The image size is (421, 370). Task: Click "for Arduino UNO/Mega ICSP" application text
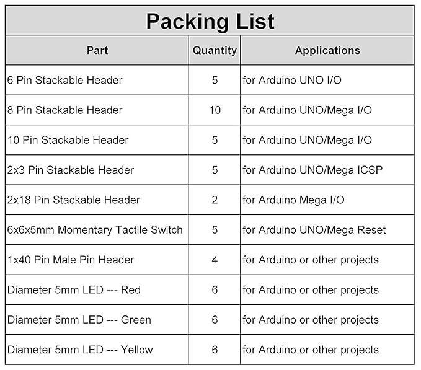click(312, 170)
